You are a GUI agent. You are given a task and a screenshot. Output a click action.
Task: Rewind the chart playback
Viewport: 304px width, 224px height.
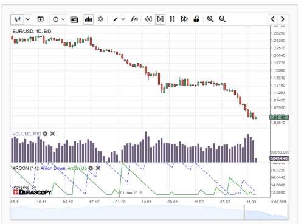click(148, 19)
